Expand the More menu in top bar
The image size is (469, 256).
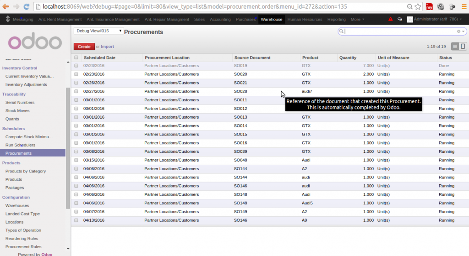pyautogui.click(x=357, y=20)
